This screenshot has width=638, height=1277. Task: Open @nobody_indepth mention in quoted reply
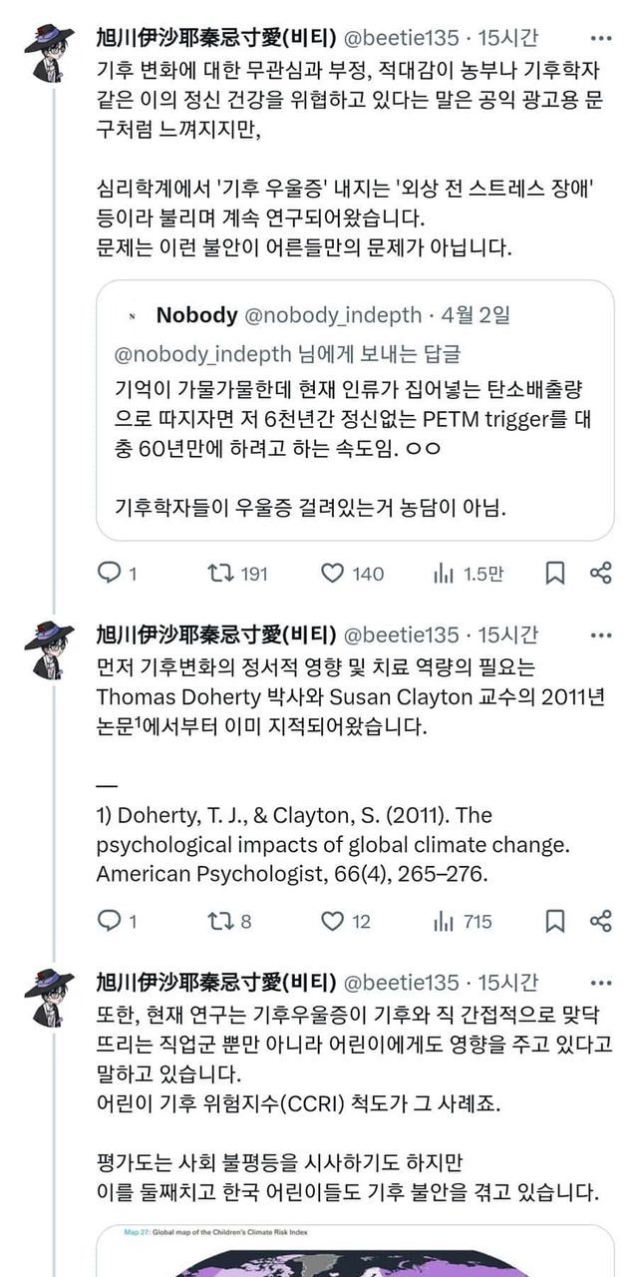point(202,354)
